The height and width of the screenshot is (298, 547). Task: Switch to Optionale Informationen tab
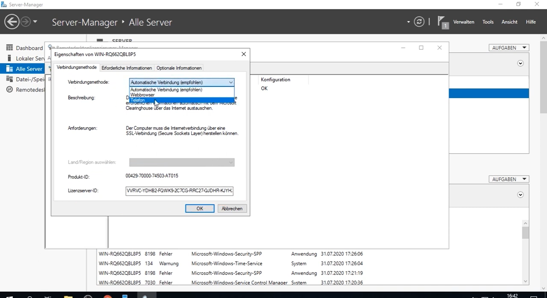(179, 68)
